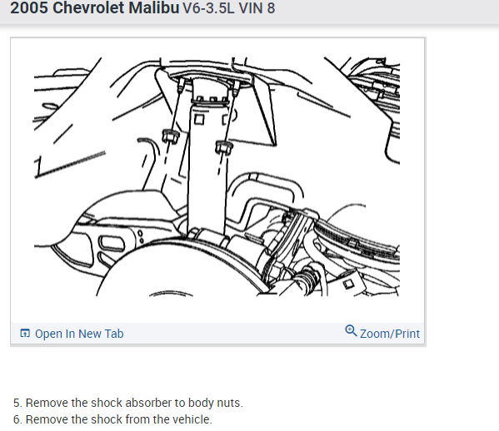Click the curved pipe right of the shock
This screenshot has width=499, height=431.
tap(266, 187)
